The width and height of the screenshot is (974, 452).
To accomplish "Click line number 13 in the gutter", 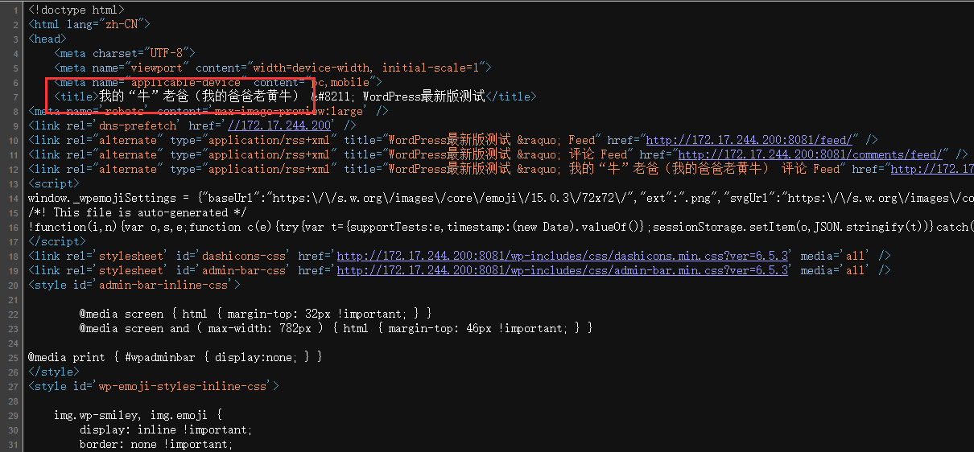I will tap(14, 183).
